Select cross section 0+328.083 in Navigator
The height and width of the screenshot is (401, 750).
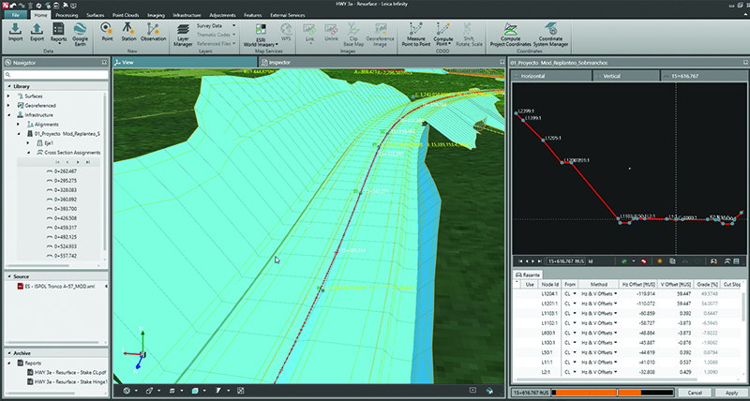(65, 189)
